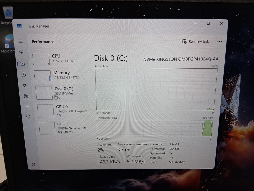Screen dimensions: 254x191
Task: Select the Memory performance entry
Action: click(61, 75)
